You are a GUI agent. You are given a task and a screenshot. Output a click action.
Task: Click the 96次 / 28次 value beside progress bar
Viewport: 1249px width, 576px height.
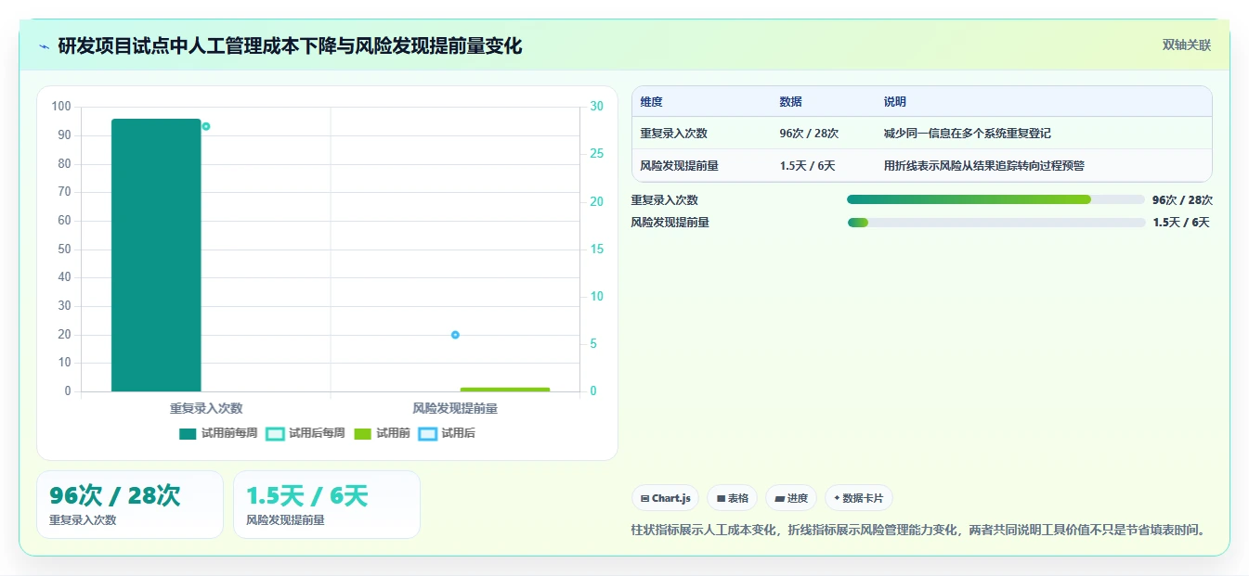point(1182,199)
